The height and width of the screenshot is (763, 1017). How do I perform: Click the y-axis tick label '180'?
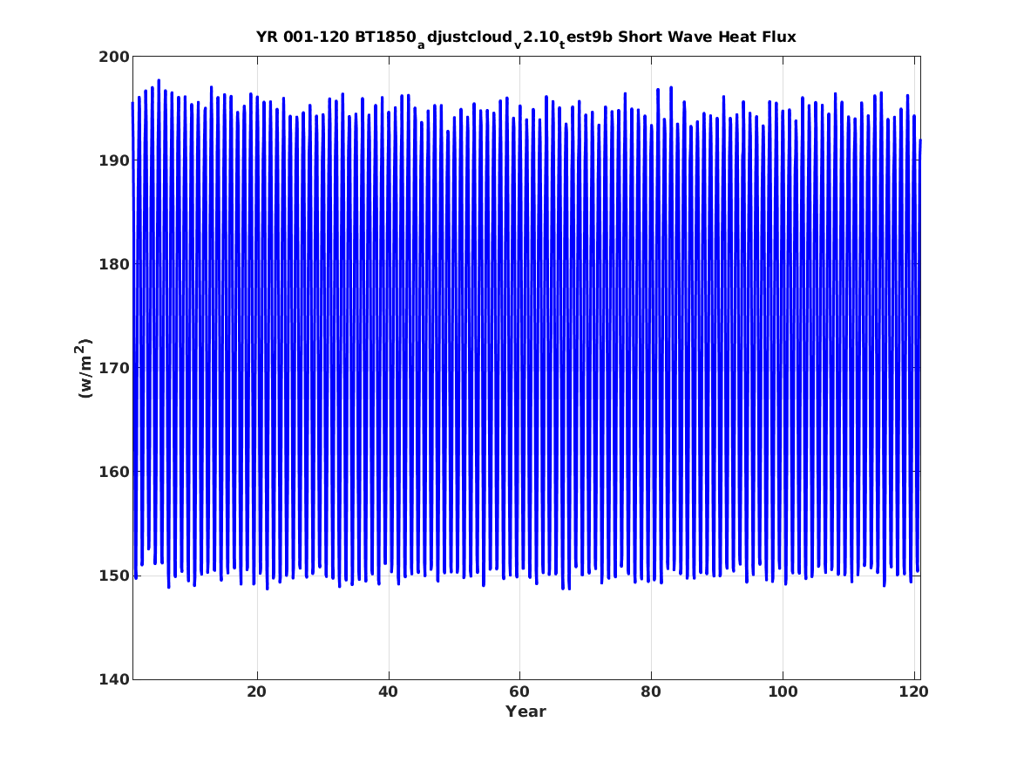pos(113,264)
